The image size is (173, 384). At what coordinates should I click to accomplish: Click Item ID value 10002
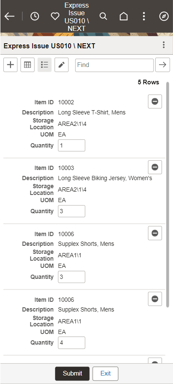click(66, 103)
